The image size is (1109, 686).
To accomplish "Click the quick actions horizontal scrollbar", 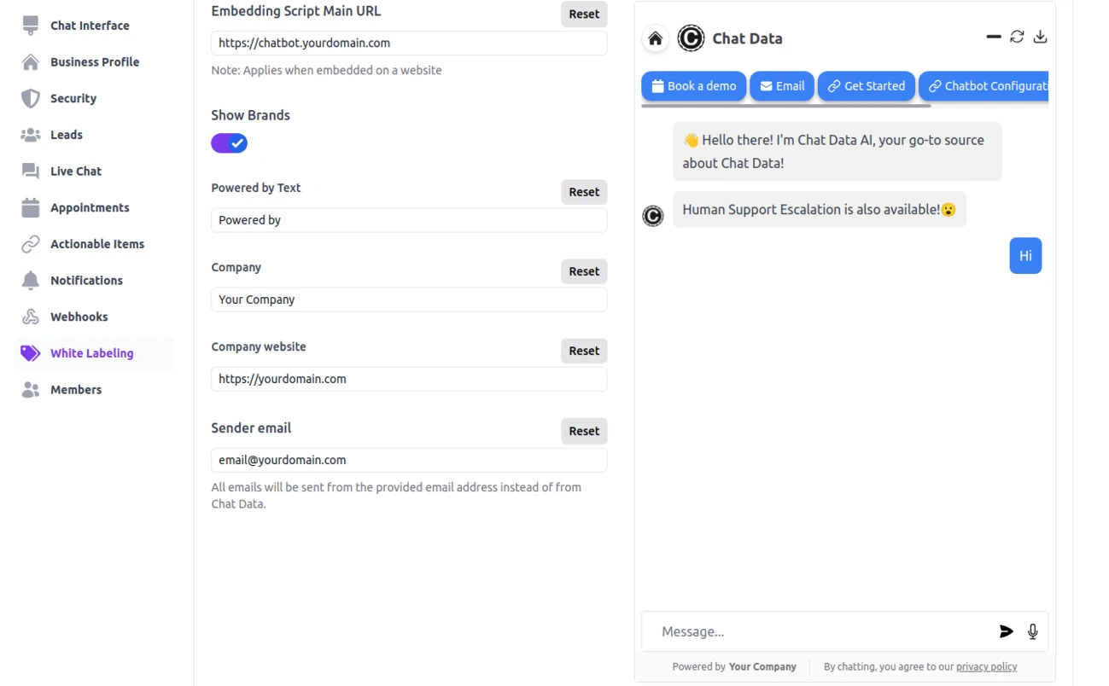I will (785, 106).
